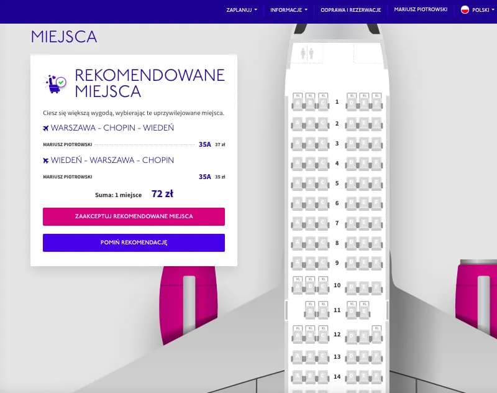
Task: Click the 35A seat label for the Wiedeń flight
Action: point(205,176)
